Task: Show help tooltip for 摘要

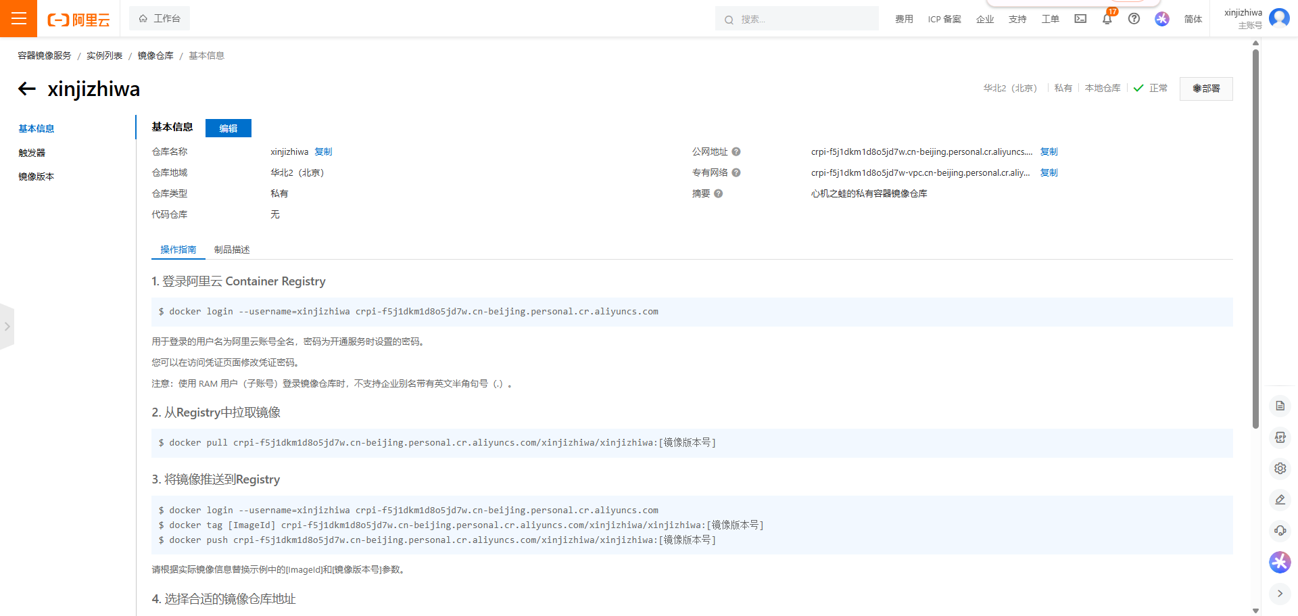Action: click(719, 194)
